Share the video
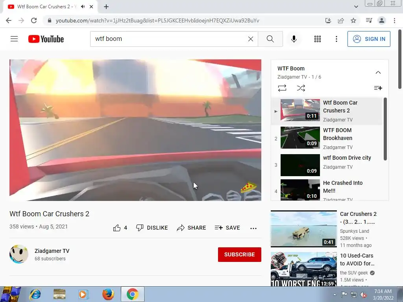Image resolution: width=403 pixels, height=302 pixels. coord(192,228)
